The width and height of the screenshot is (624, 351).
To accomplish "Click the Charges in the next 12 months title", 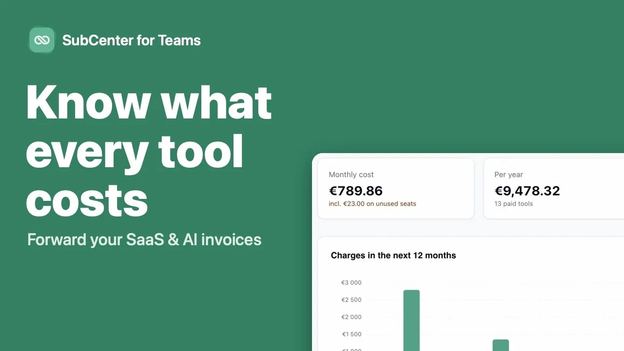I will pos(393,255).
